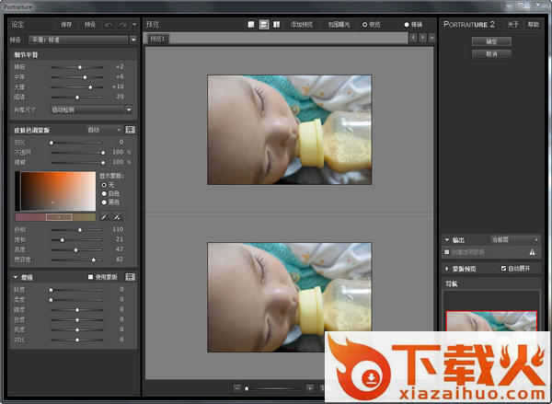Click the undo arrow icon

109,24
